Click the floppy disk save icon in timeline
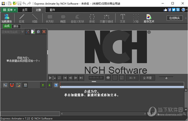Image resolution: width=188 pixels, height=121 pixels. pos(25,85)
